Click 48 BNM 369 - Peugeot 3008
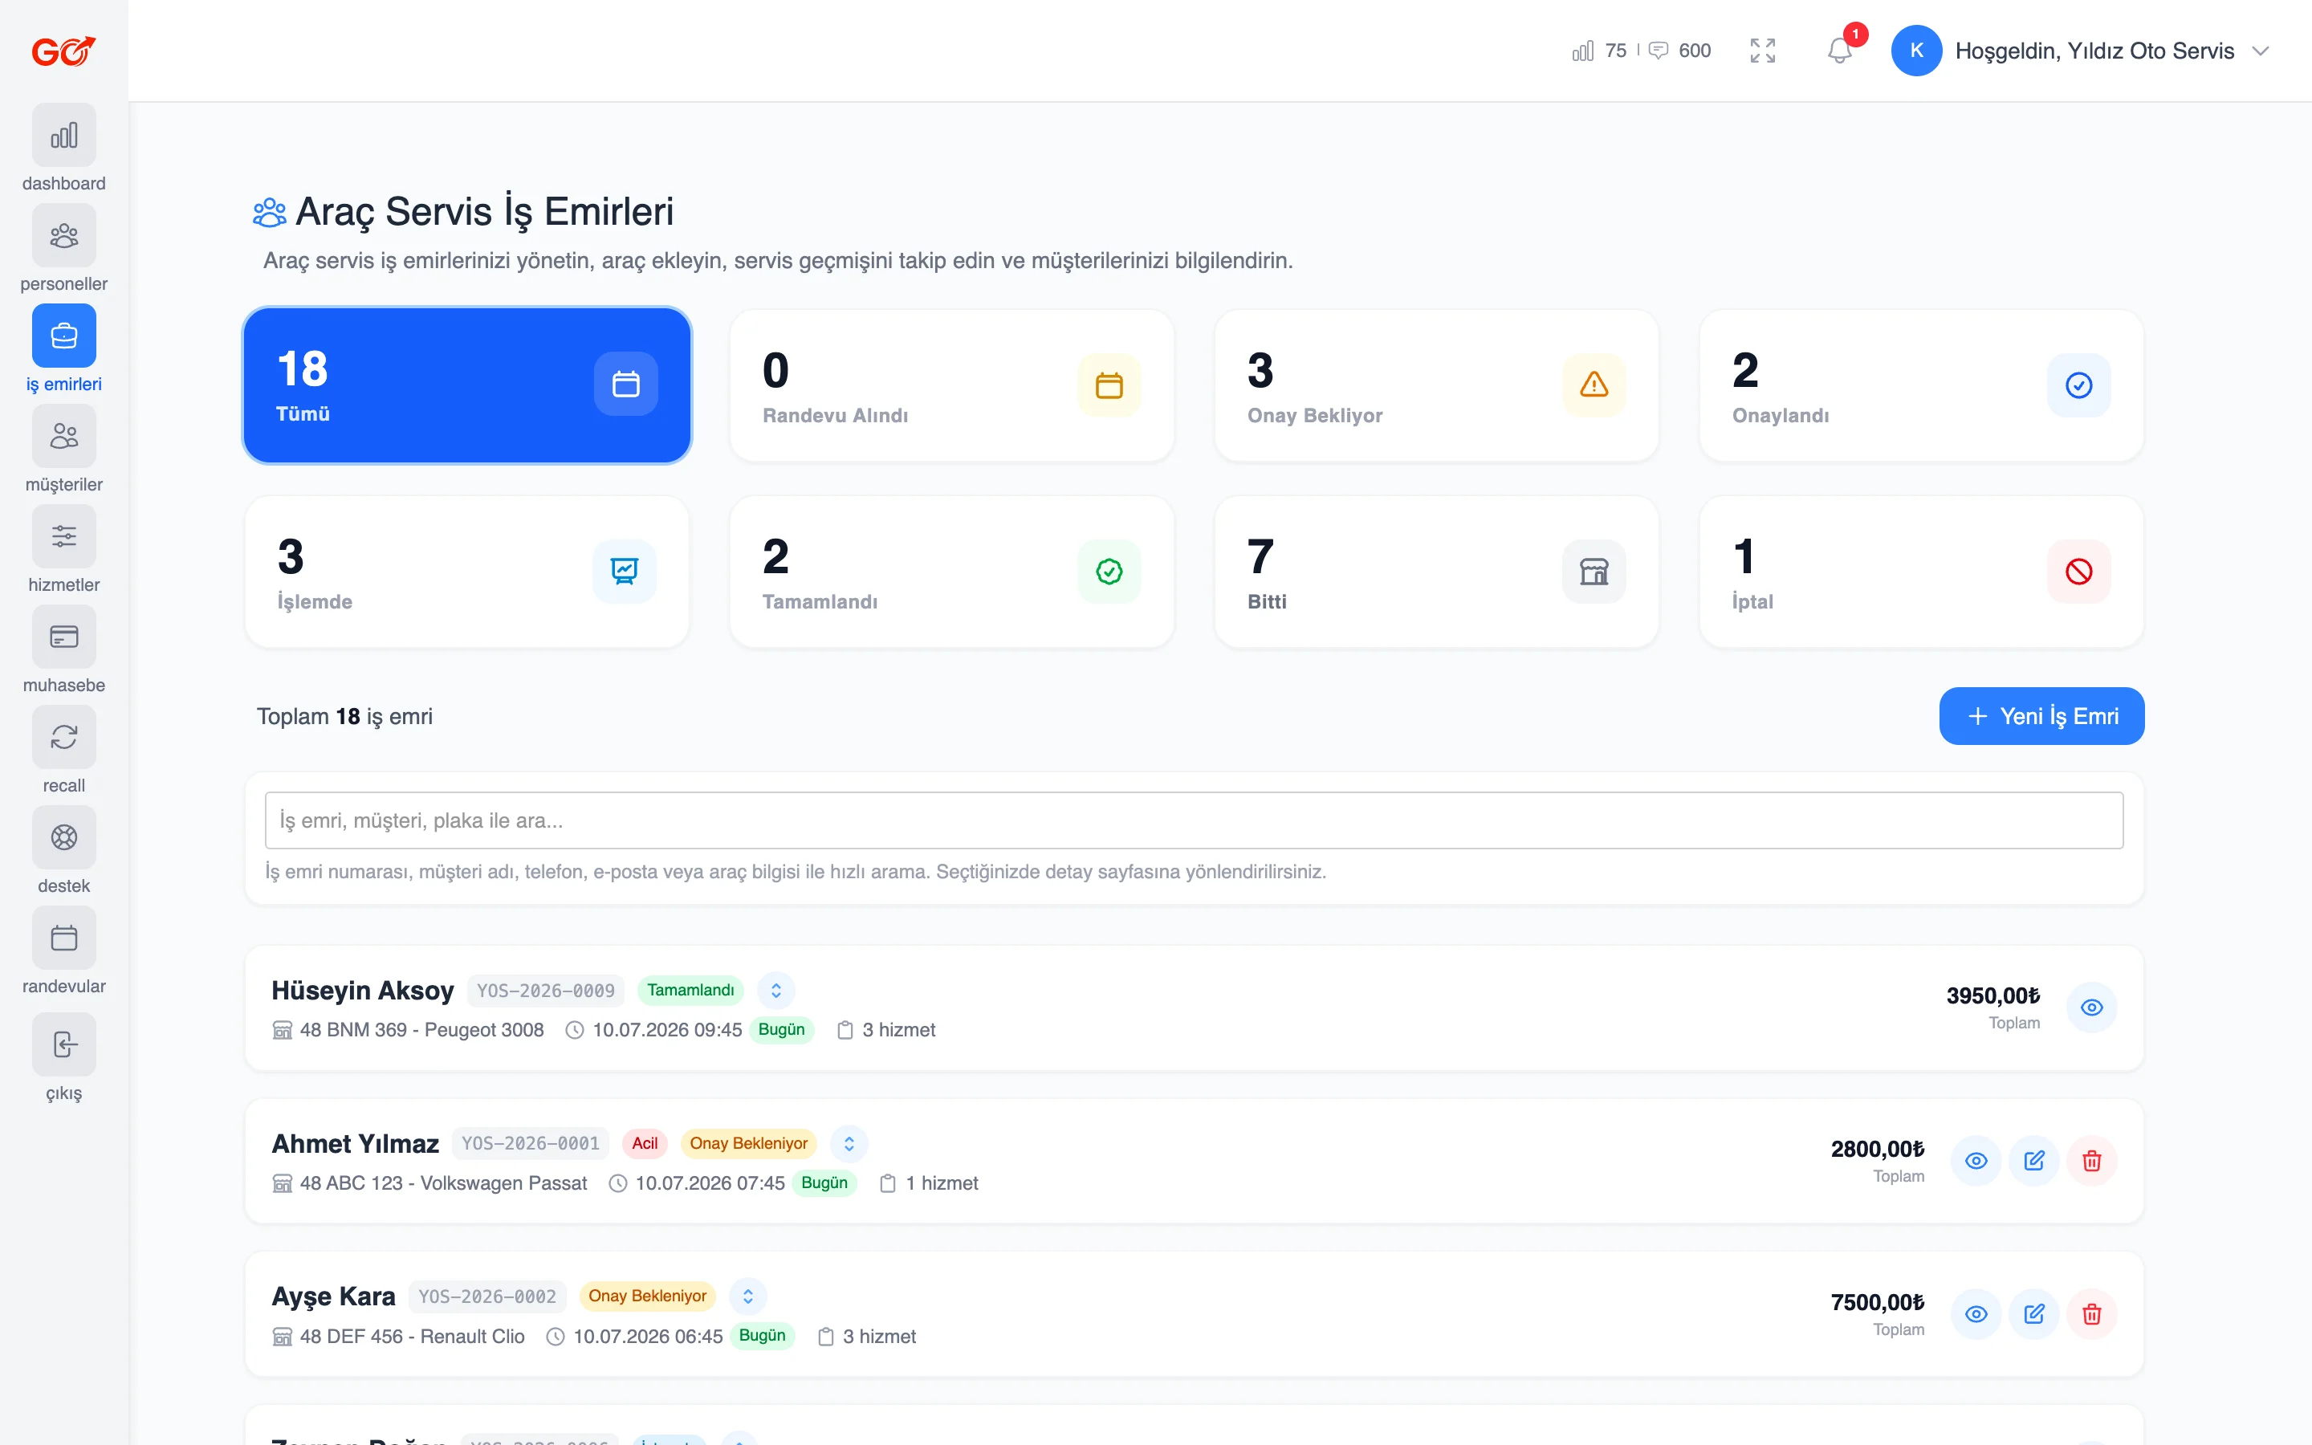Viewport: 2312px width, 1445px height. pyautogui.click(x=421, y=1030)
